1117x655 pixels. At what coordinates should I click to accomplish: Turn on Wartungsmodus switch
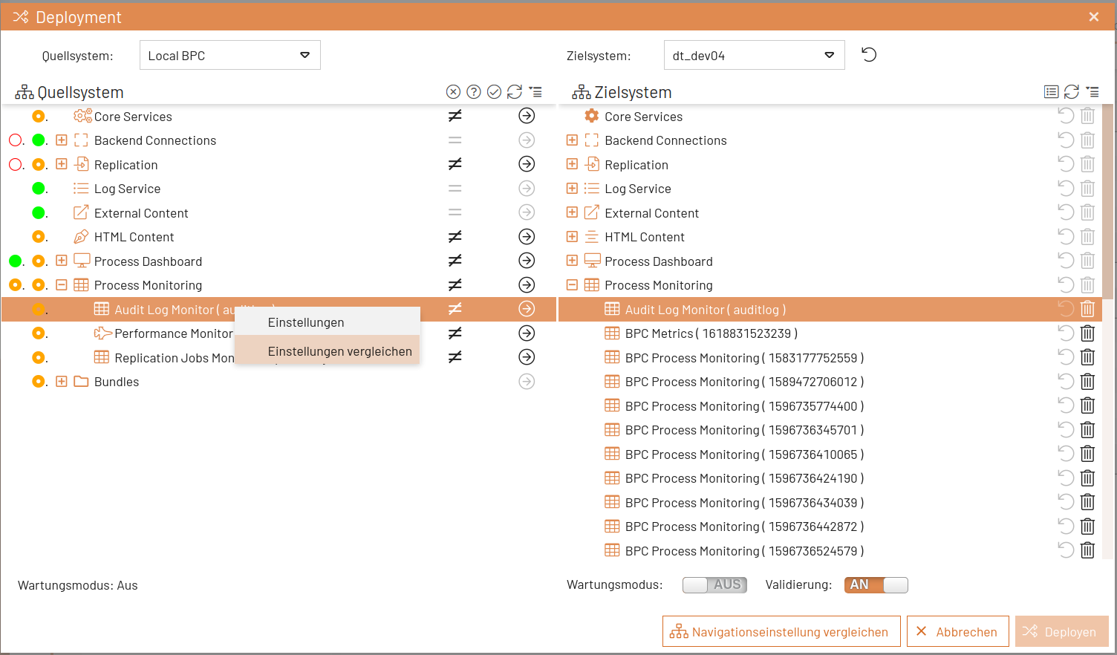point(714,584)
